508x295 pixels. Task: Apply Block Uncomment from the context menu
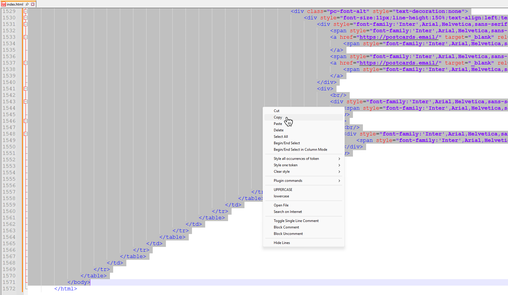pos(304,234)
